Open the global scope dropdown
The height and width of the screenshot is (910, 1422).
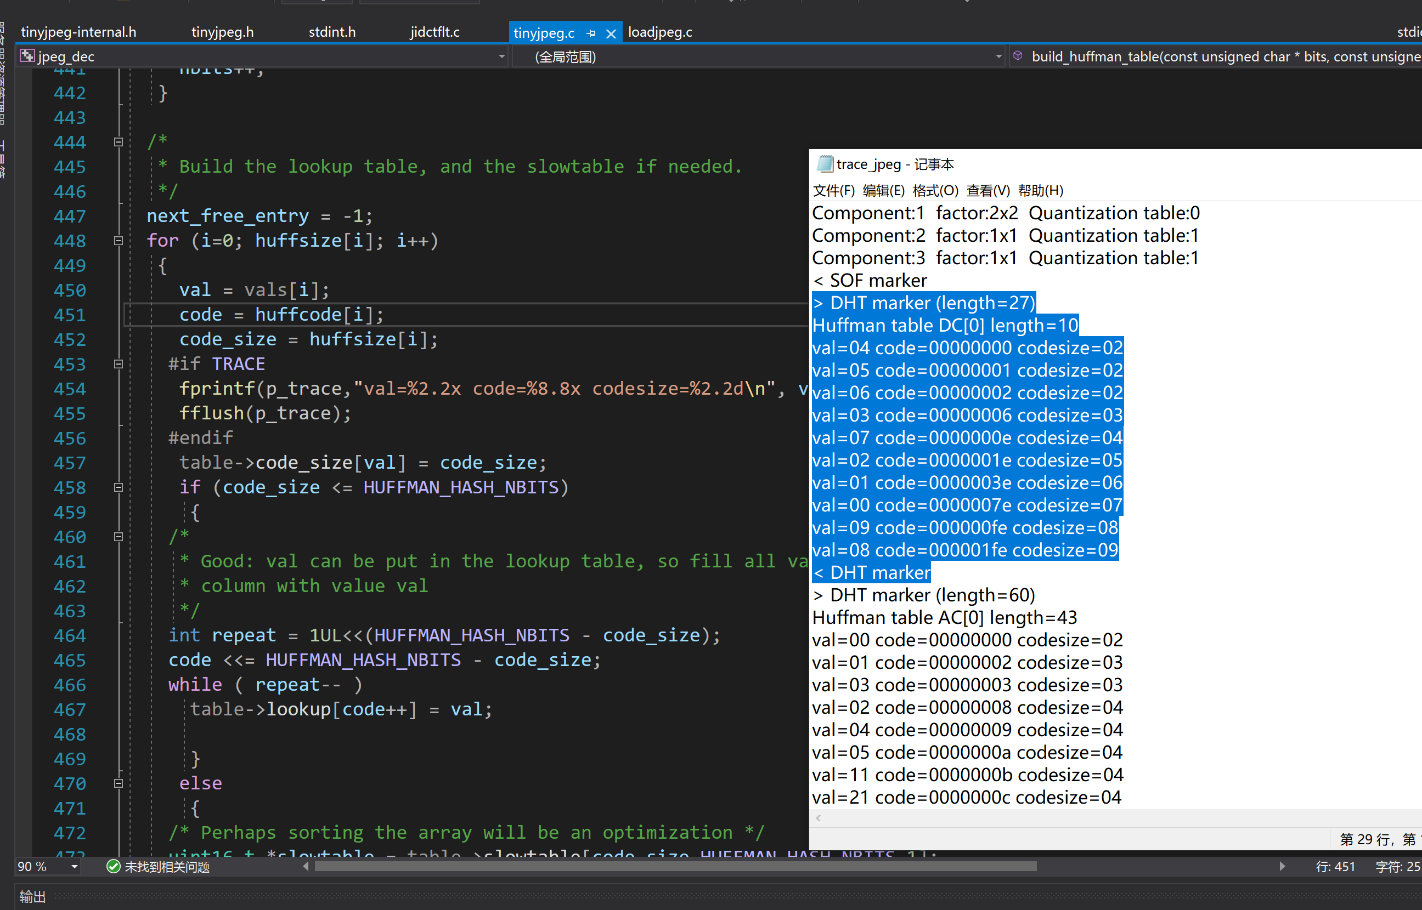pyautogui.click(x=998, y=56)
